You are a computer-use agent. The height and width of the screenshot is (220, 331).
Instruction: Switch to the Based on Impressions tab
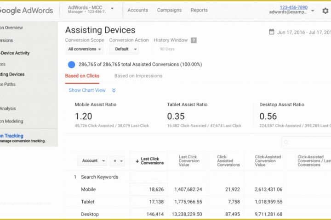pos(138,76)
